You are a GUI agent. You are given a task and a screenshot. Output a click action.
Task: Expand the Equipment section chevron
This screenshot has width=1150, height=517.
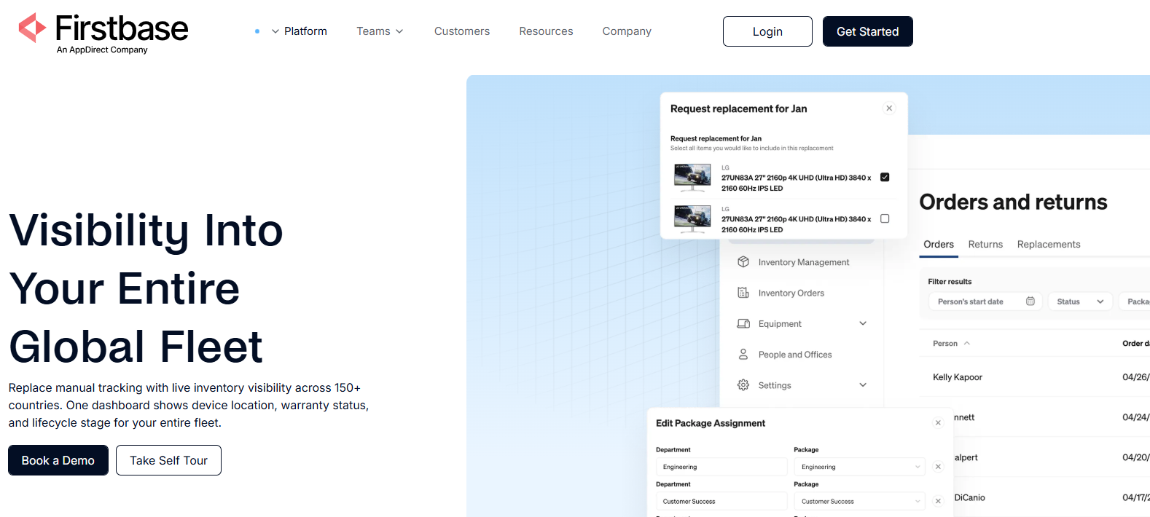(863, 323)
